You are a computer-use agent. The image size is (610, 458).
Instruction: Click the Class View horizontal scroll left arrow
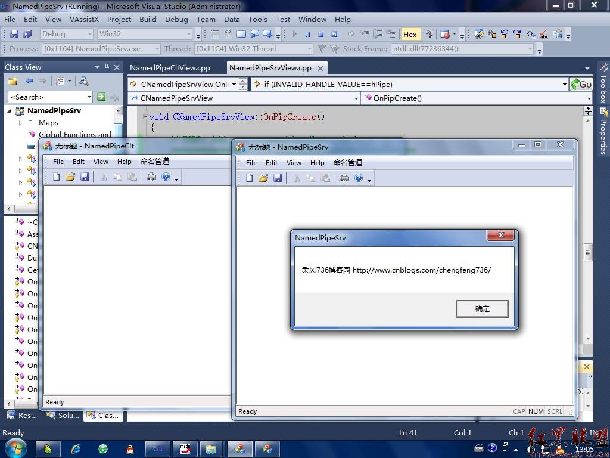point(8,209)
